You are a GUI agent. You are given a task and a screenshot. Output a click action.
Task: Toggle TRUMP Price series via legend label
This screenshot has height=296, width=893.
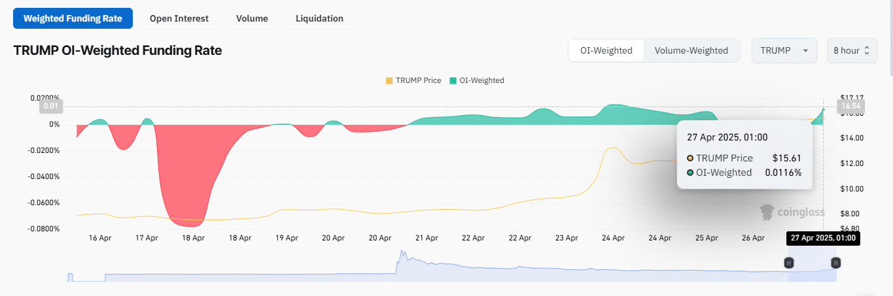[x=418, y=80]
